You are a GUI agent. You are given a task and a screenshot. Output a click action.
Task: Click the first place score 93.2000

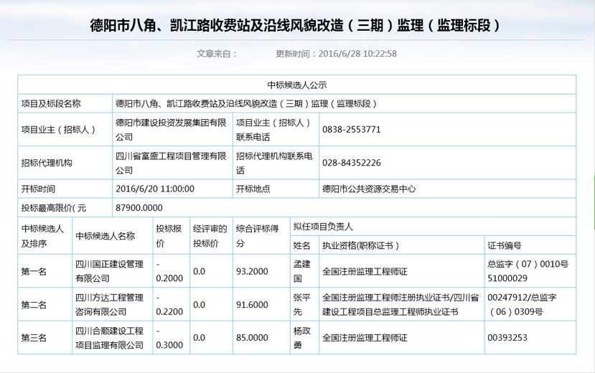tap(252, 271)
